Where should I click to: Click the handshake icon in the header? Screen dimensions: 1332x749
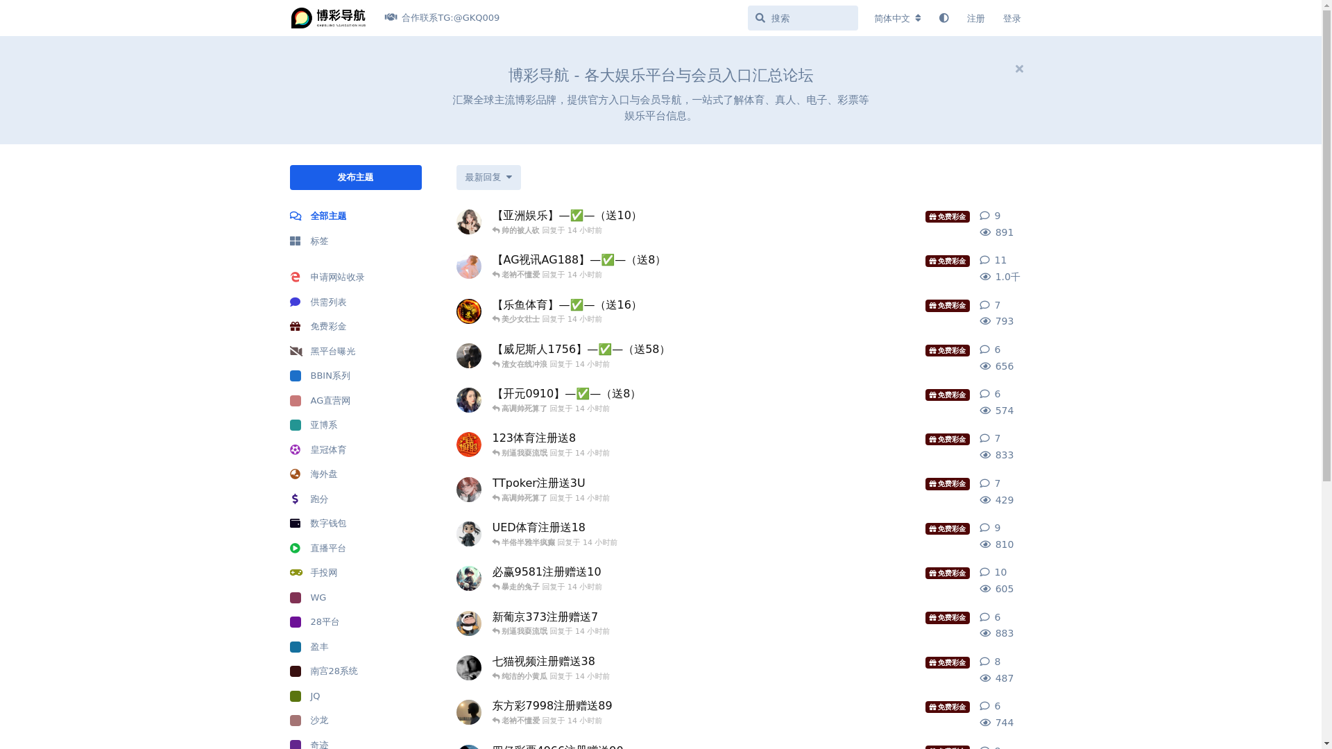click(391, 17)
